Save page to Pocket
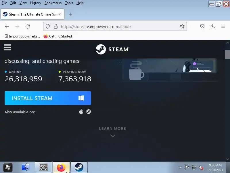230x173 pixels. tap(202, 26)
